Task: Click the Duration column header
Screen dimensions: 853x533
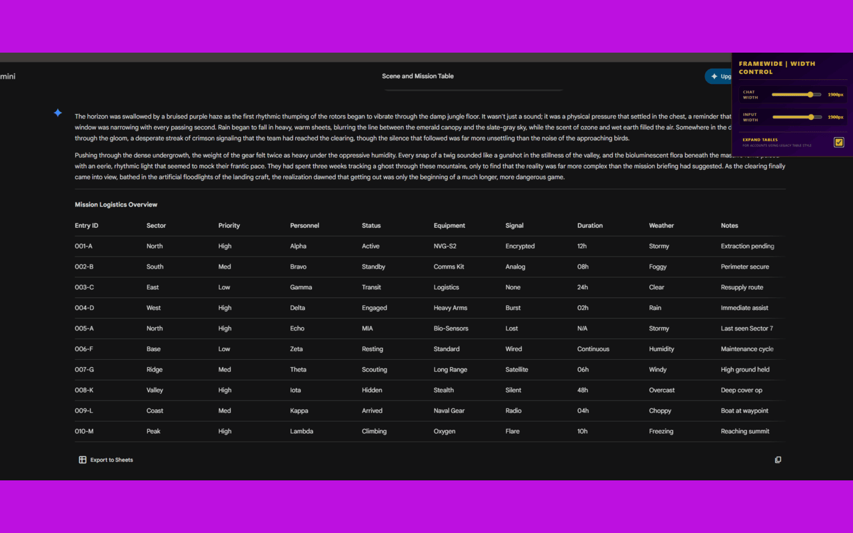Action: click(x=590, y=226)
